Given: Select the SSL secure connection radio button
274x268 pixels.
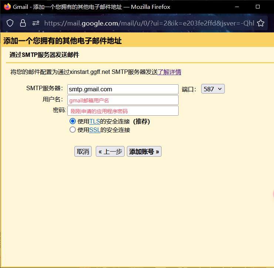Looking at the screenshot, I should [72, 130].
